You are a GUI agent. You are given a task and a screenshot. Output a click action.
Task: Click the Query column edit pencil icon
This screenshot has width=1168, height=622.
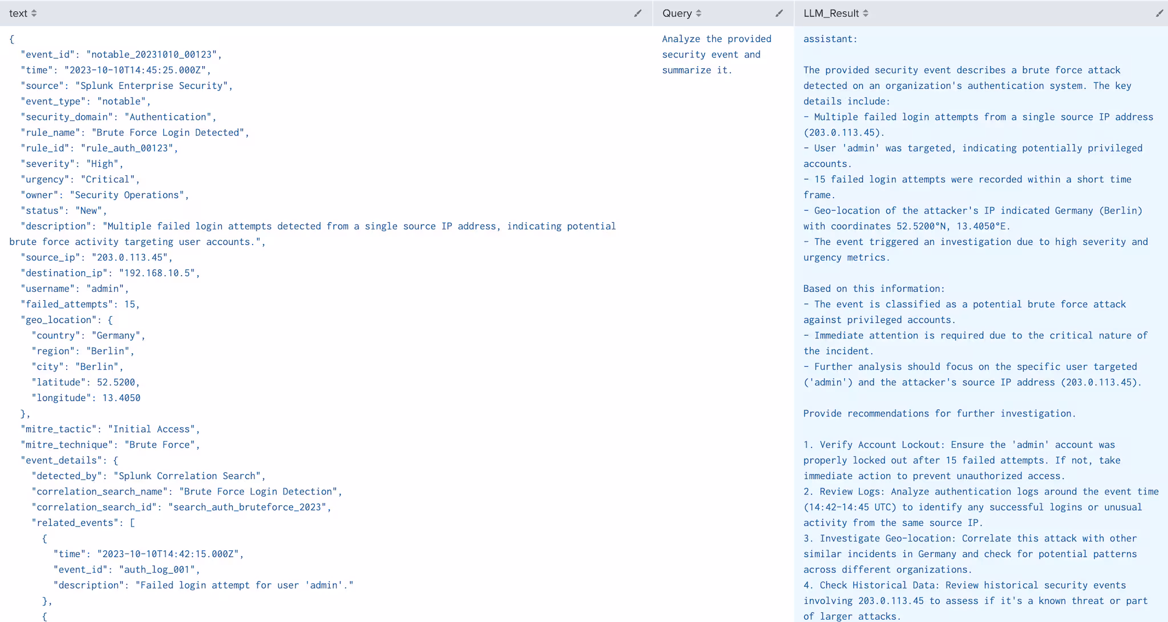pyautogui.click(x=779, y=13)
